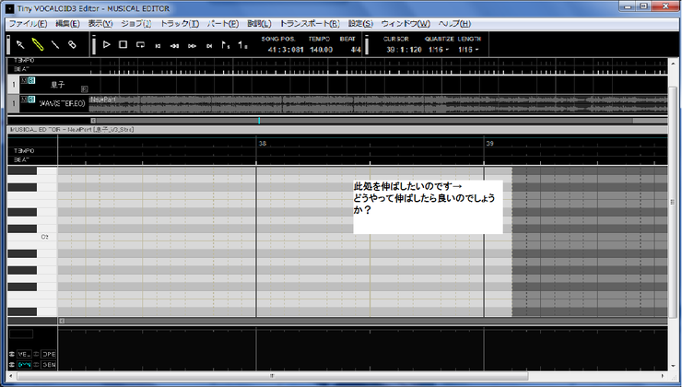Select the arrow pointer tool
The image size is (682, 387).
pyautogui.click(x=20, y=44)
